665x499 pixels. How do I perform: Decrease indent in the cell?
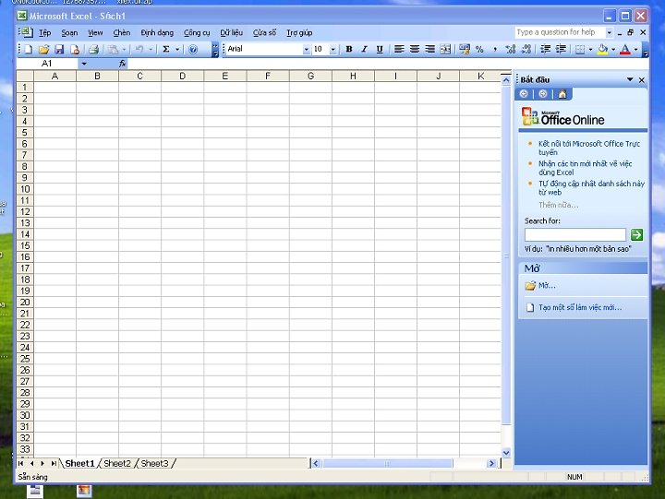pos(546,49)
